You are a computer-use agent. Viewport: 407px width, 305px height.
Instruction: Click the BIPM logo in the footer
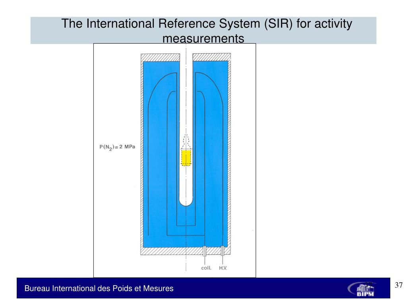click(x=362, y=289)
